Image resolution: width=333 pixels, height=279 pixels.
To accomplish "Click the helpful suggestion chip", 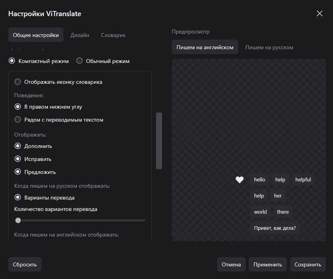I will pyautogui.click(x=303, y=179).
